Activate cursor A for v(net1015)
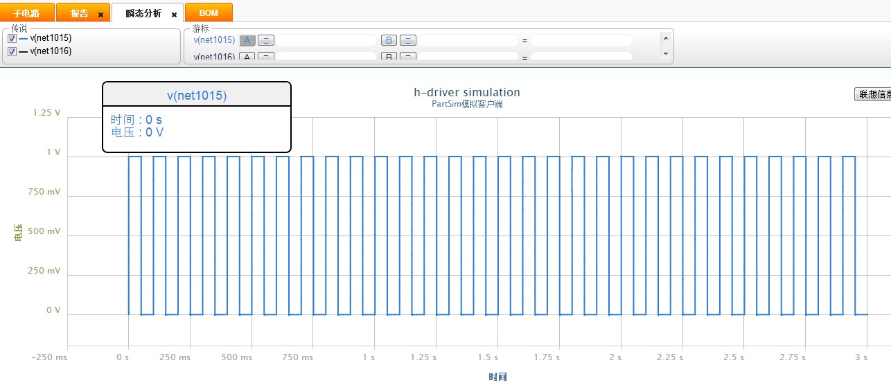The width and height of the screenshot is (891, 383). (247, 40)
